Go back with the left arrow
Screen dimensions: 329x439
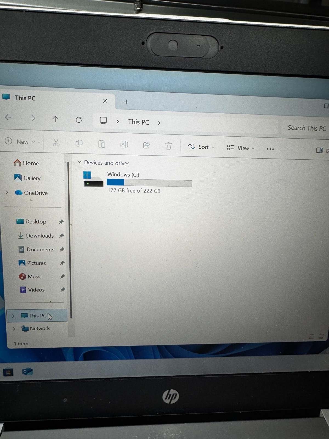pyautogui.click(x=8, y=117)
